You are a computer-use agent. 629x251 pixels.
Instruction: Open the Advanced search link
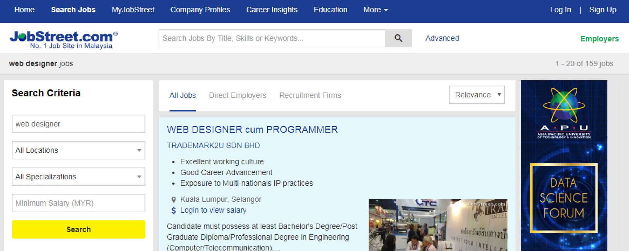442,38
